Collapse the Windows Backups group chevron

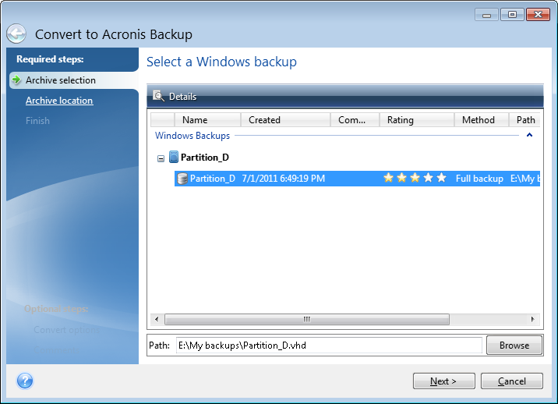tap(529, 135)
